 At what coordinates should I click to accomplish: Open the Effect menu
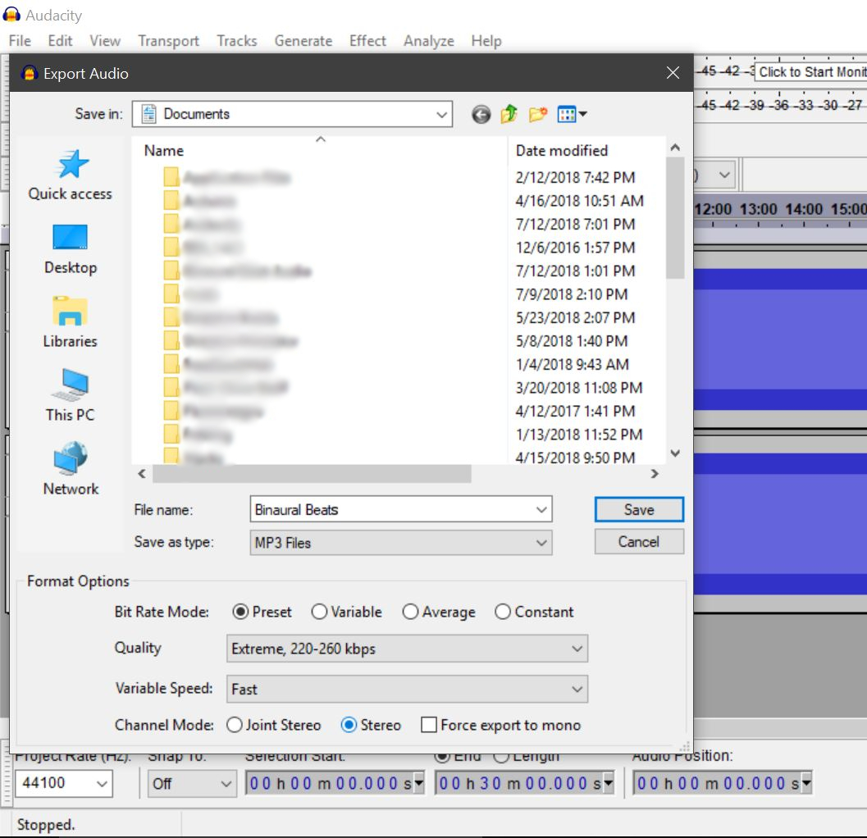(367, 40)
